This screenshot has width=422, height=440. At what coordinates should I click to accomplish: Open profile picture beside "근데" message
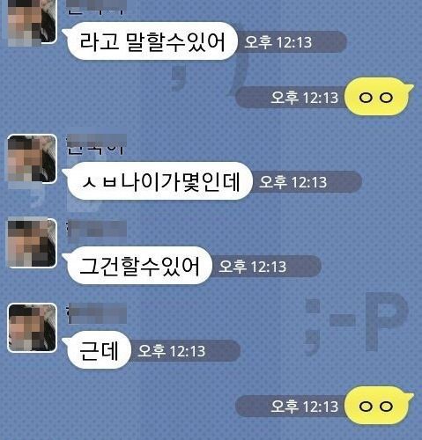point(32,327)
